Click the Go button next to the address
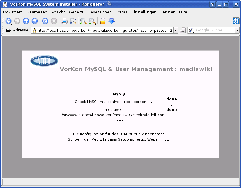 click(183, 30)
